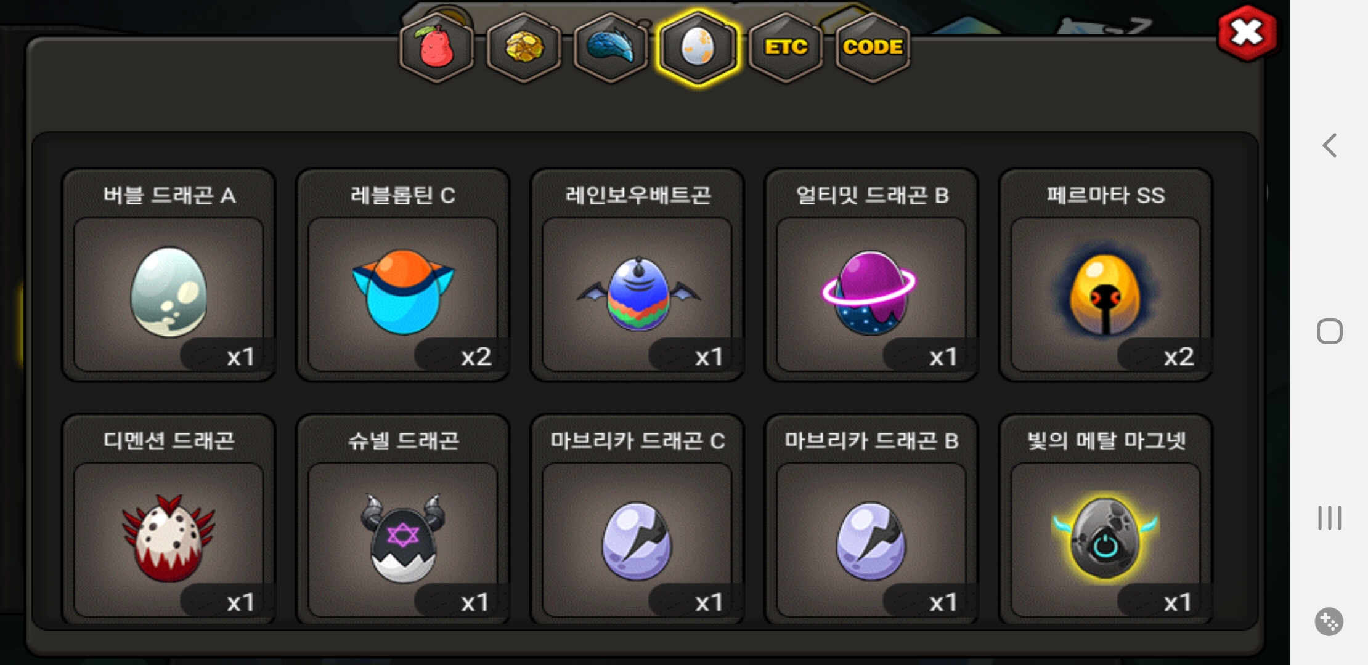Select the 디멘션 드래곤 spiky egg
Image resolution: width=1368 pixels, height=665 pixels.
tap(168, 519)
